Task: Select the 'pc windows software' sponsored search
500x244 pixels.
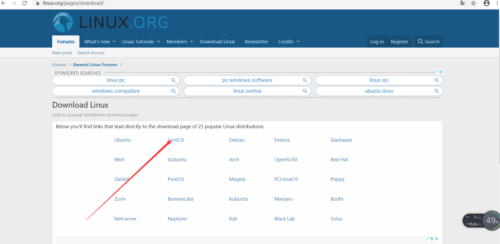Action: pyautogui.click(x=247, y=80)
